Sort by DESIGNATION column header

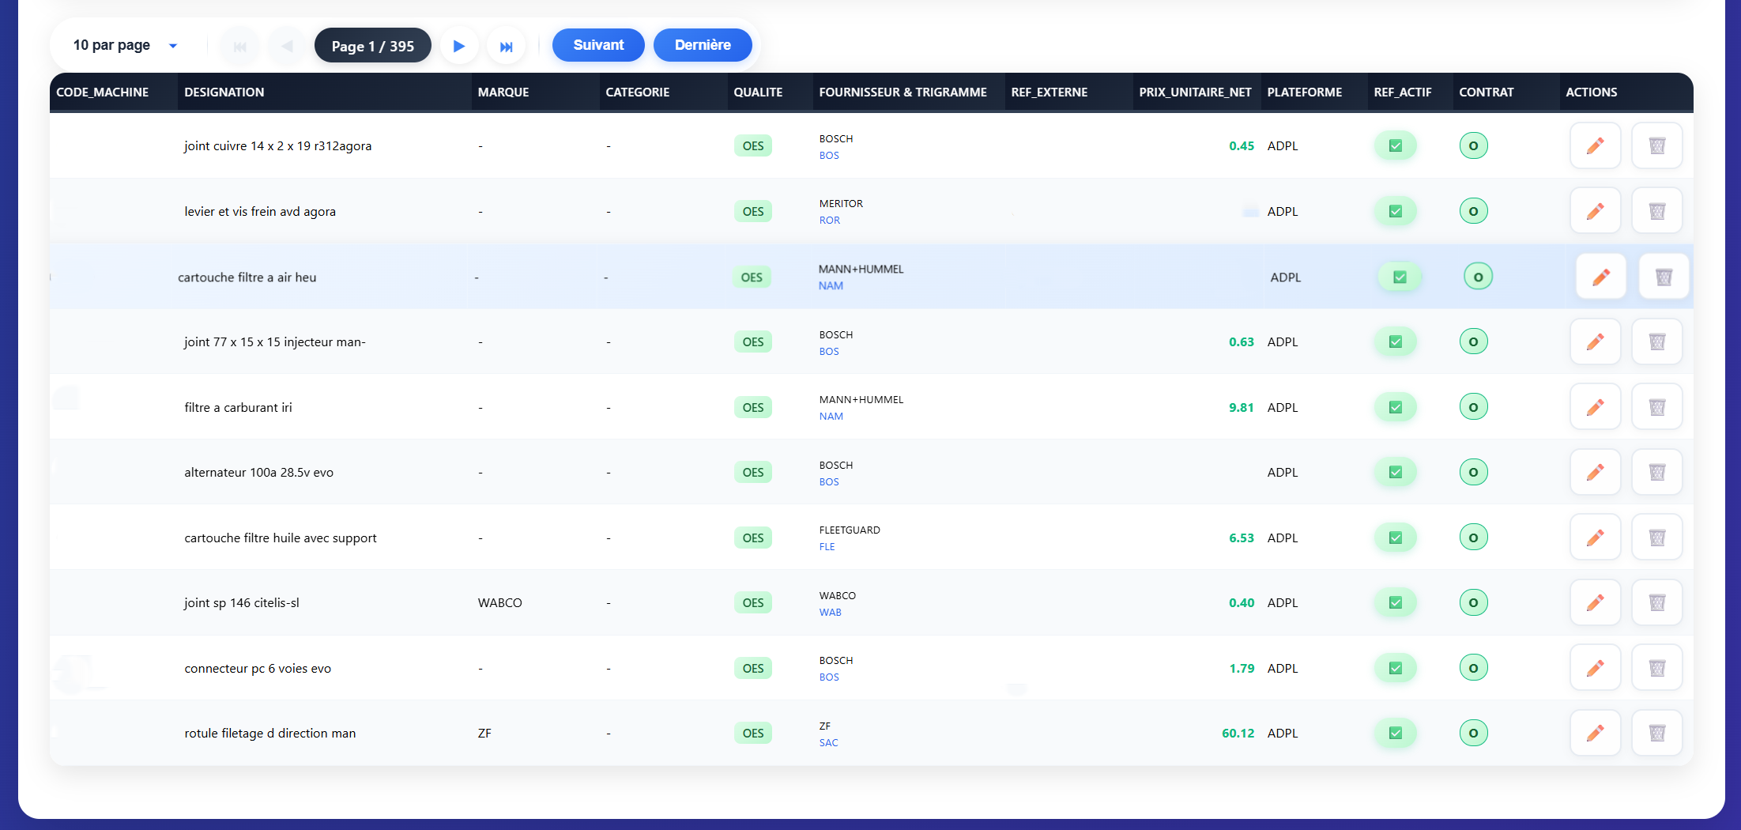tap(224, 92)
